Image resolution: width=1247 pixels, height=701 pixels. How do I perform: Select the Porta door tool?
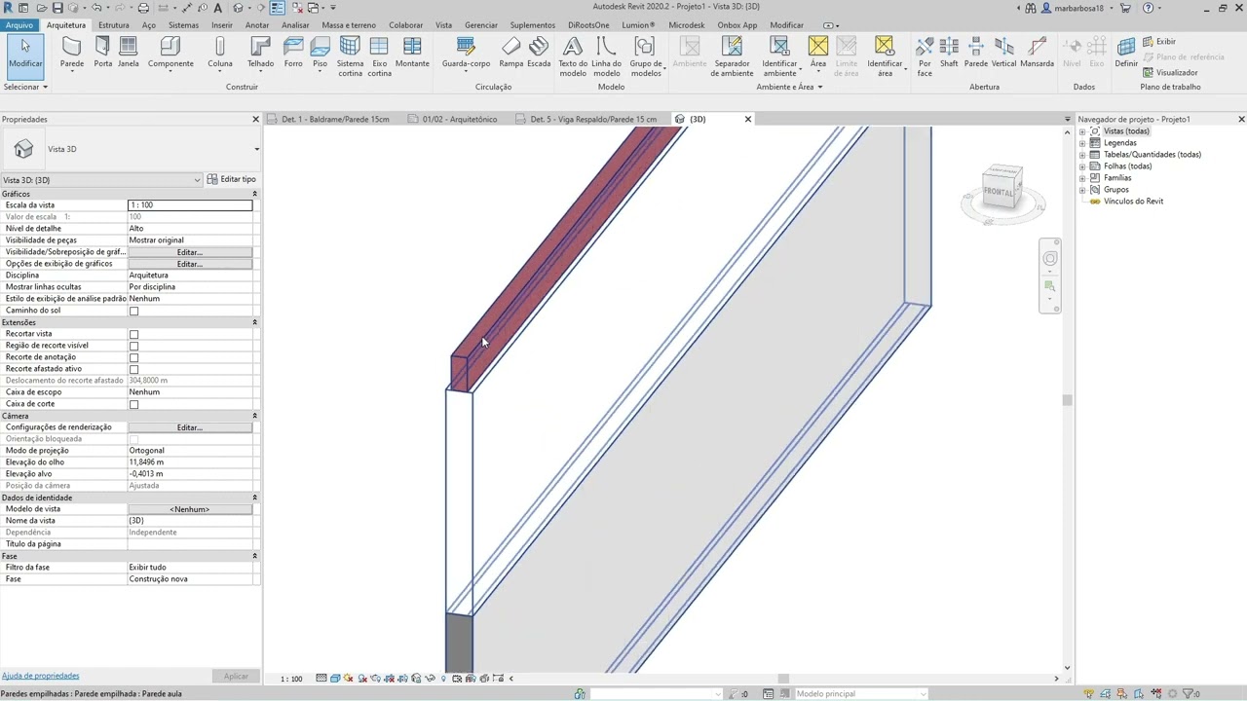102,53
